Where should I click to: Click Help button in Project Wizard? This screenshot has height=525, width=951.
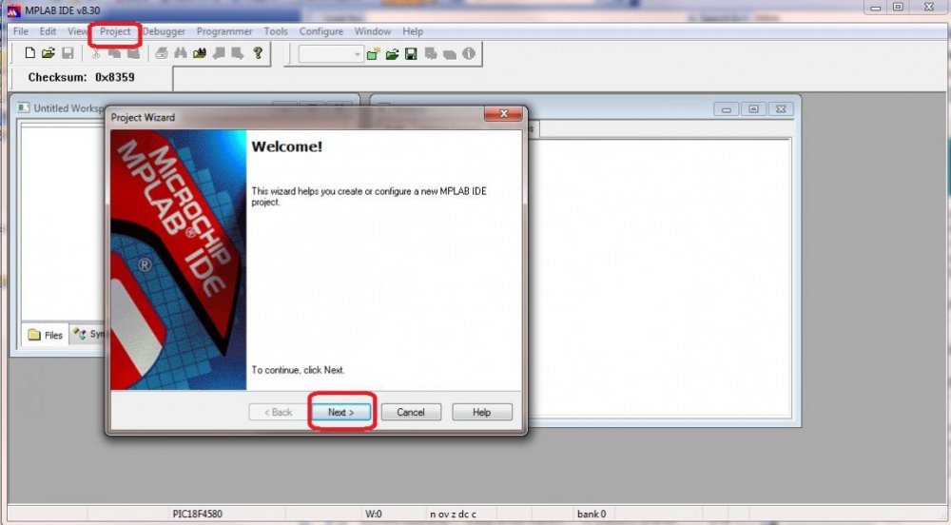[x=482, y=412]
